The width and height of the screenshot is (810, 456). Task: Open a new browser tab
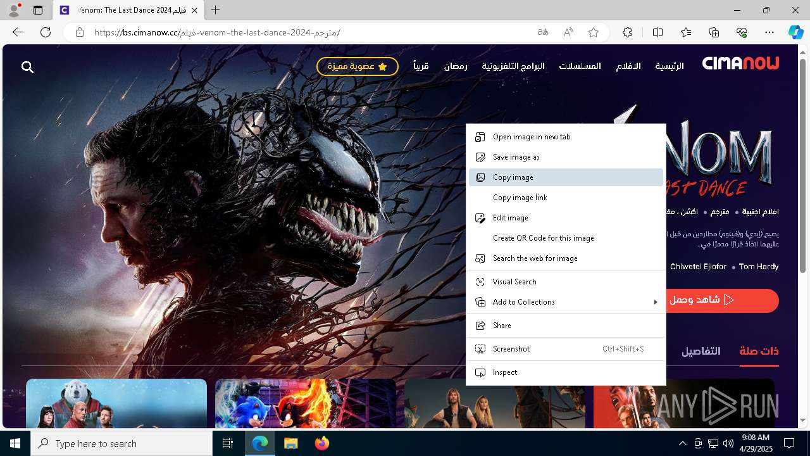(x=216, y=10)
